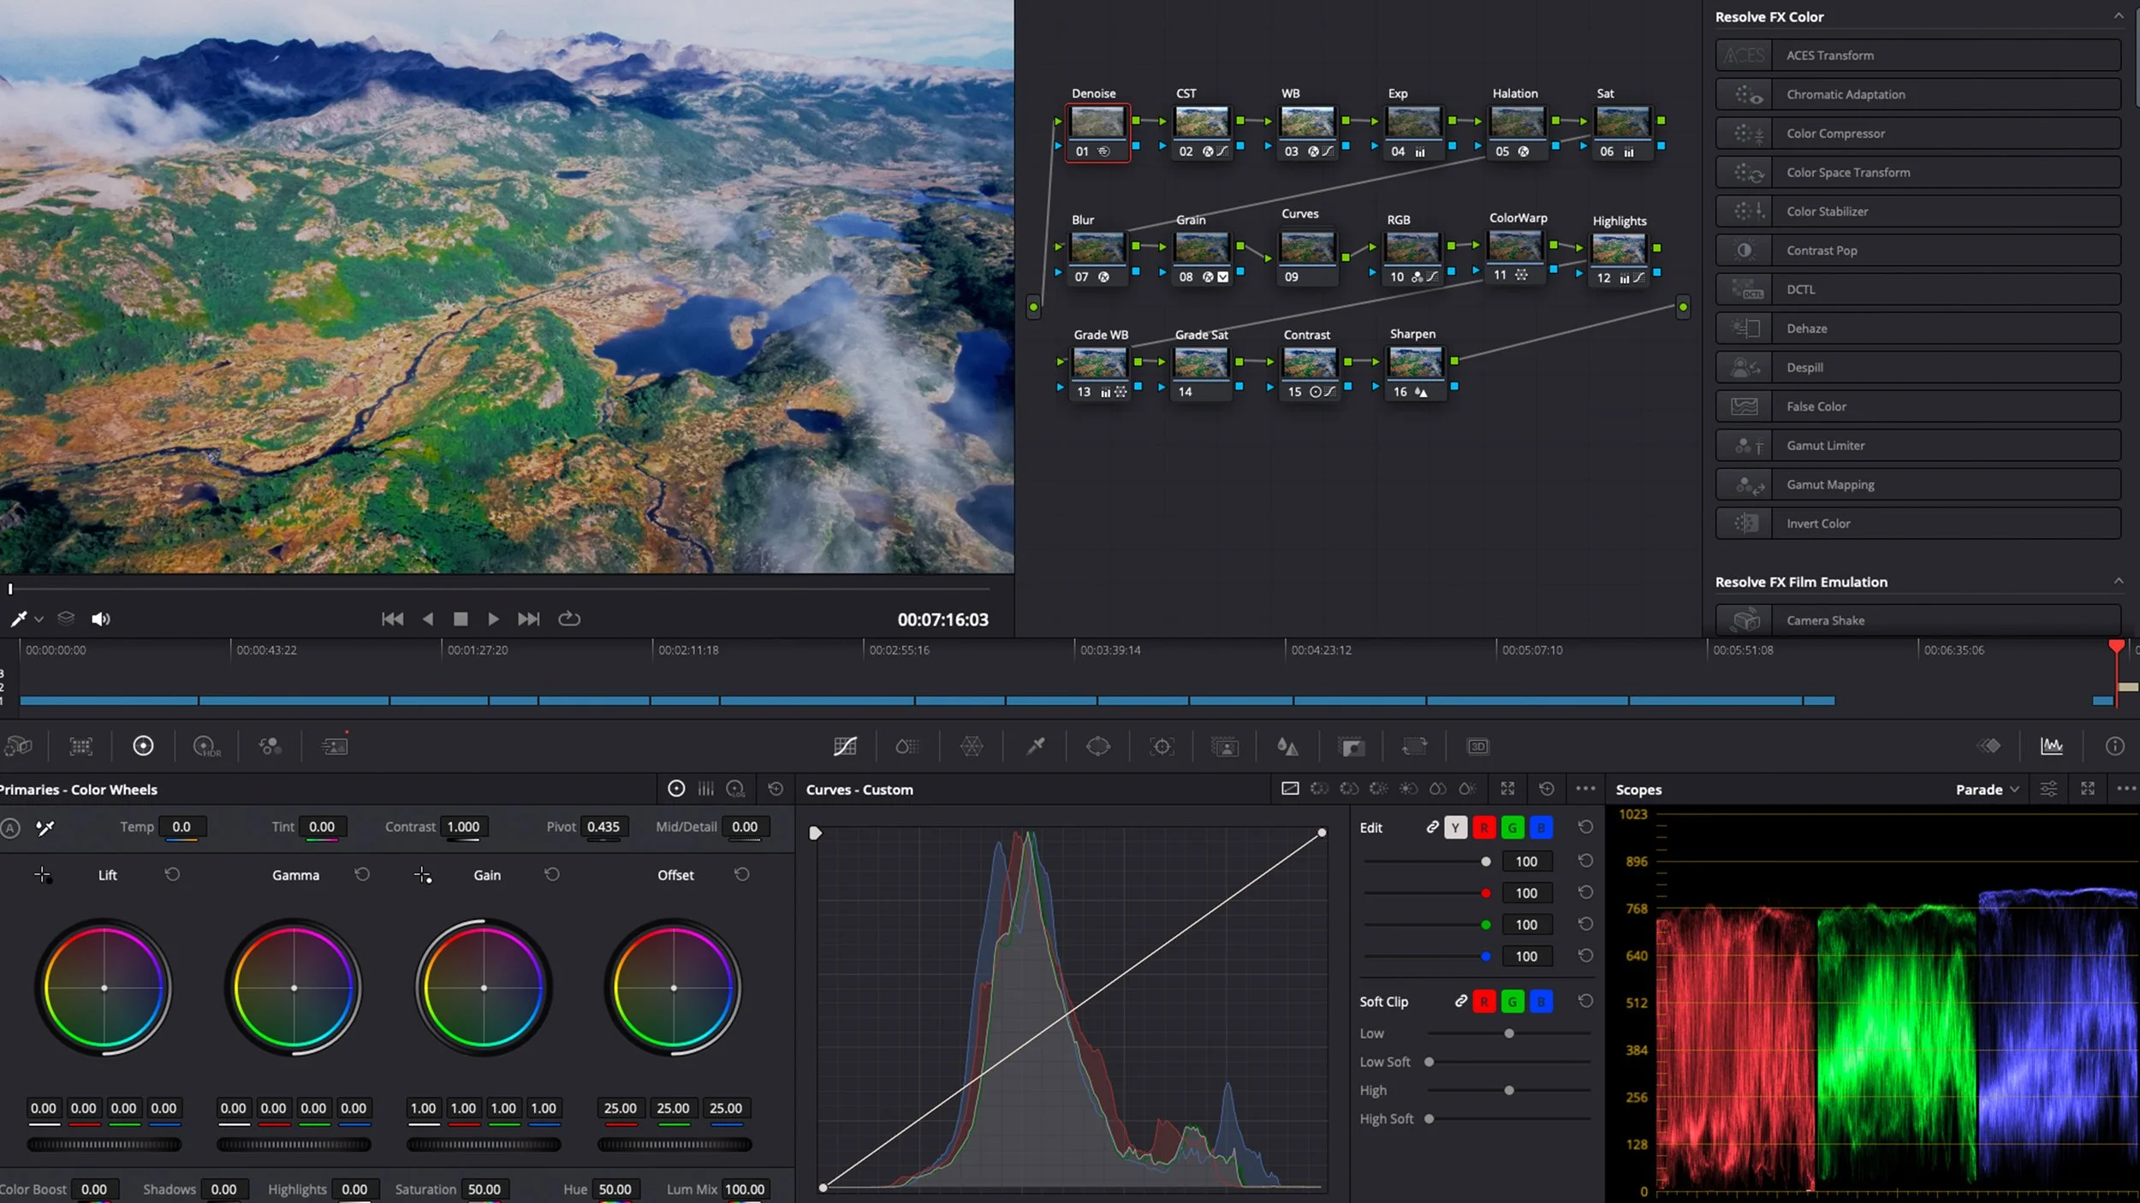The width and height of the screenshot is (2140, 1203).
Task: Open the Tracker palette
Action: (x=1162, y=746)
